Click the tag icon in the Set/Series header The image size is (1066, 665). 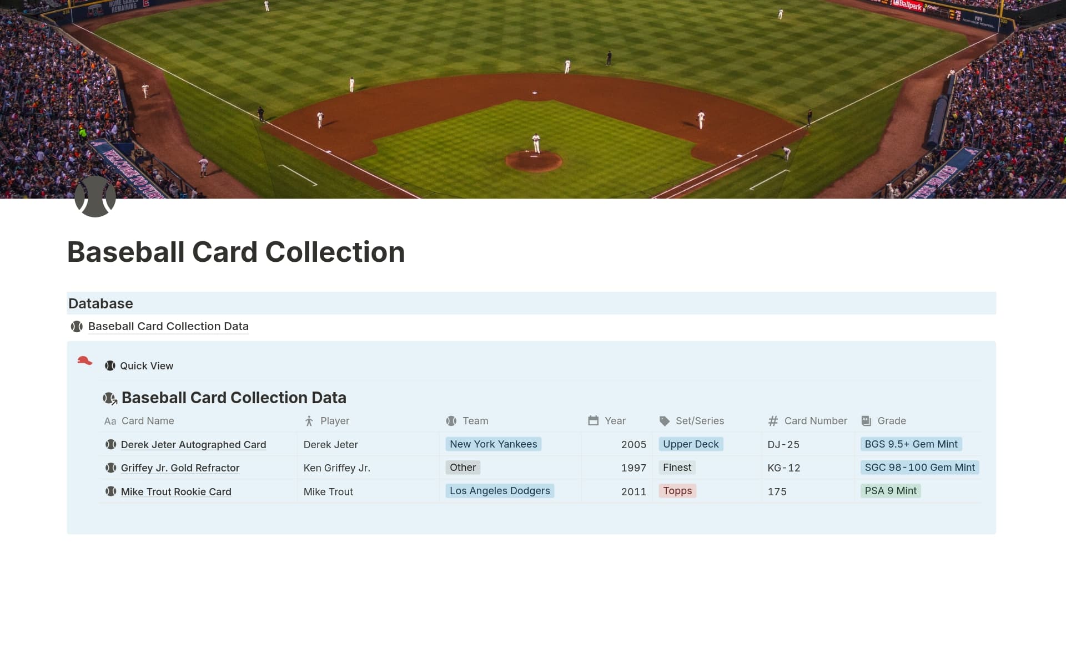(665, 421)
